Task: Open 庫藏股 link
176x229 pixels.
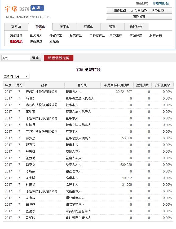Action: point(54,41)
